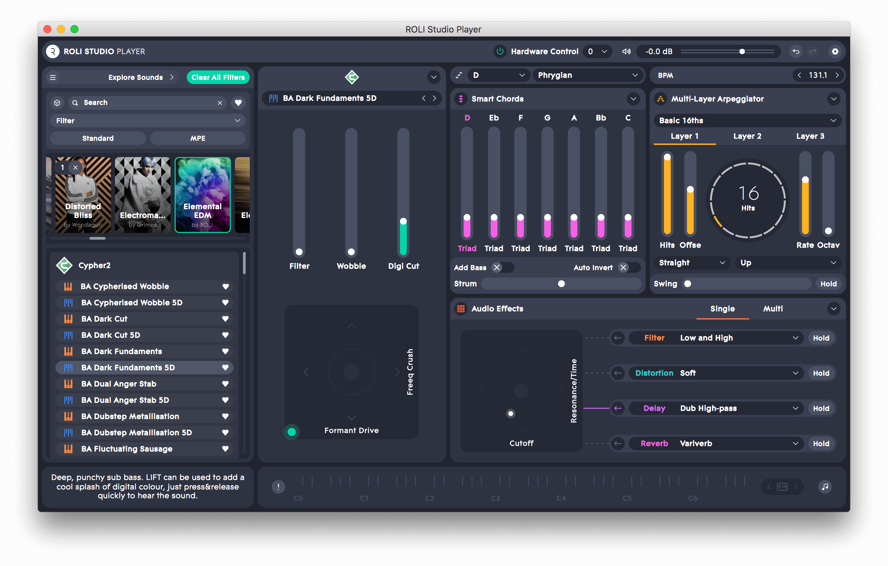Open the Basic 16ths pattern dropdown
888x566 pixels.
click(748, 120)
